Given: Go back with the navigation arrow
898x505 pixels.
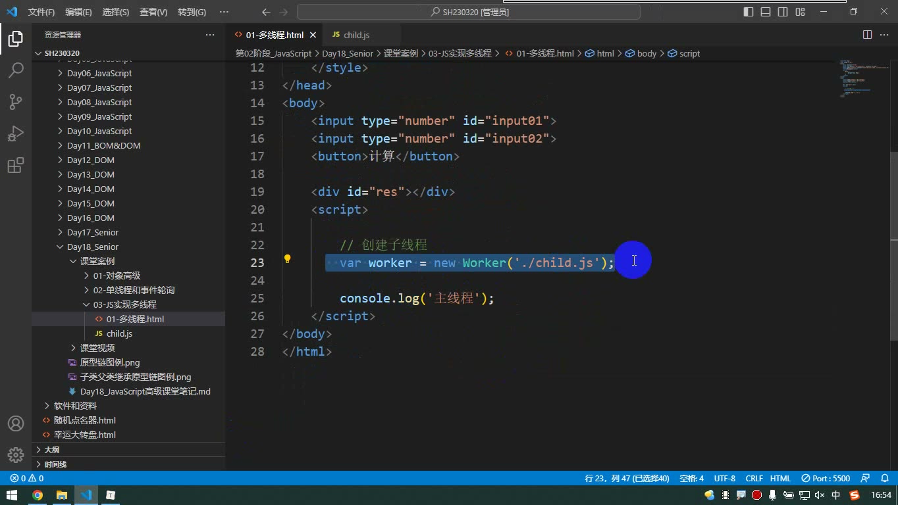Looking at the screenshot, I should pos(266,12).
